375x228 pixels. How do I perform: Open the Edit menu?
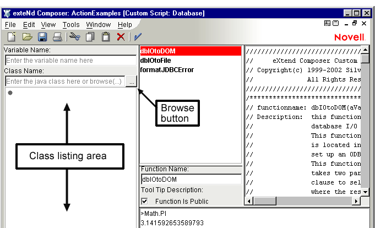coord(29,25)
